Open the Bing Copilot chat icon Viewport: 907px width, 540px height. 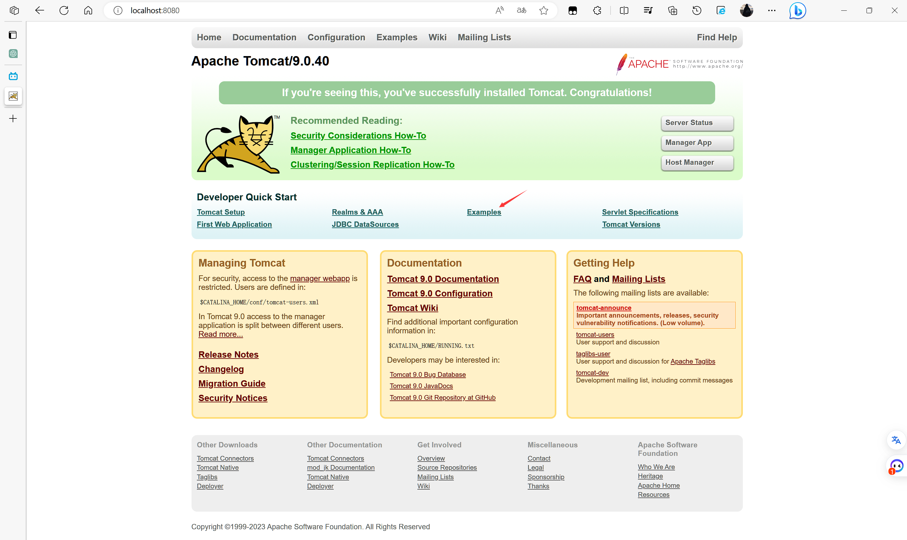click(797, 10)
